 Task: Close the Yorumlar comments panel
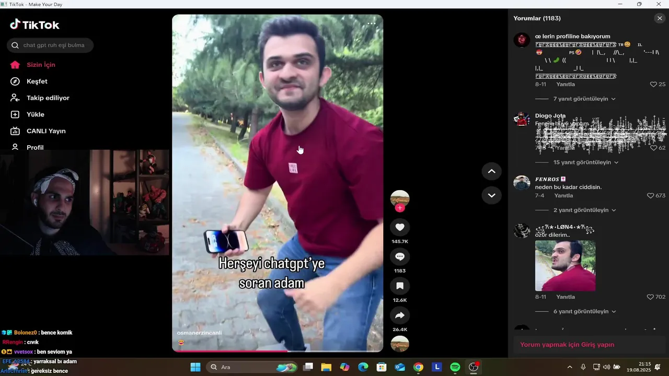coord(660,18)
